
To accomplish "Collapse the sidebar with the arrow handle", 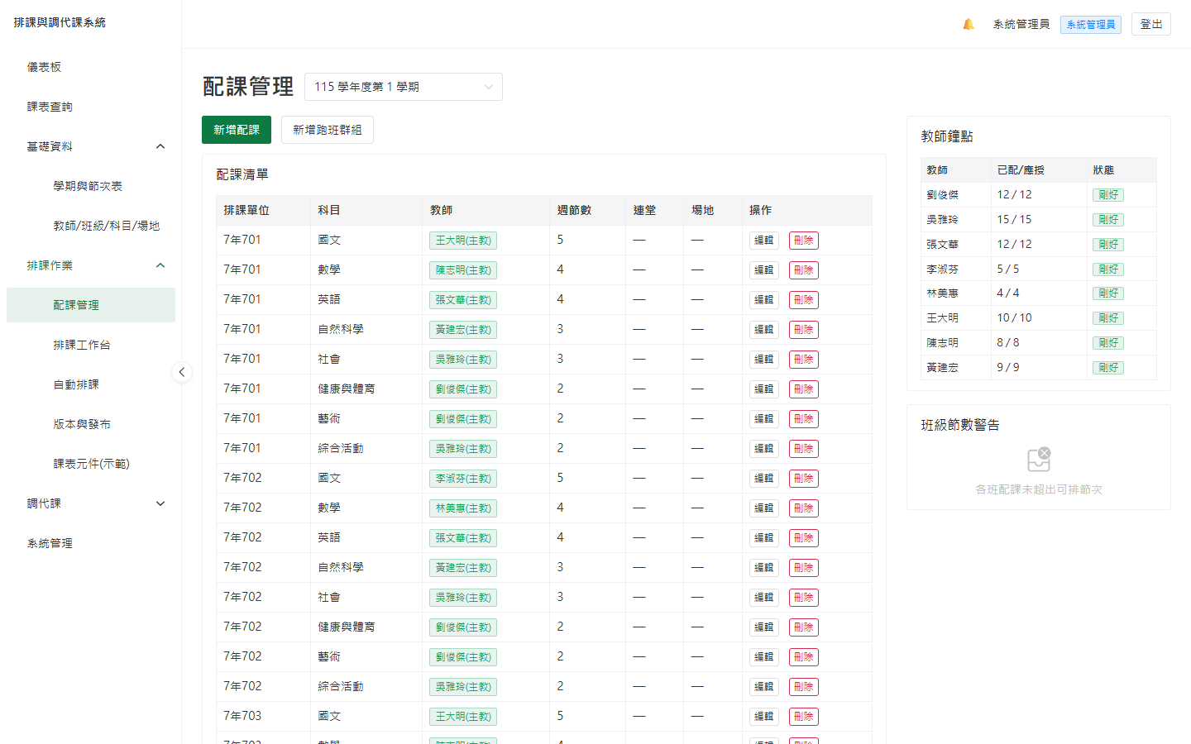I will point(182,372).
